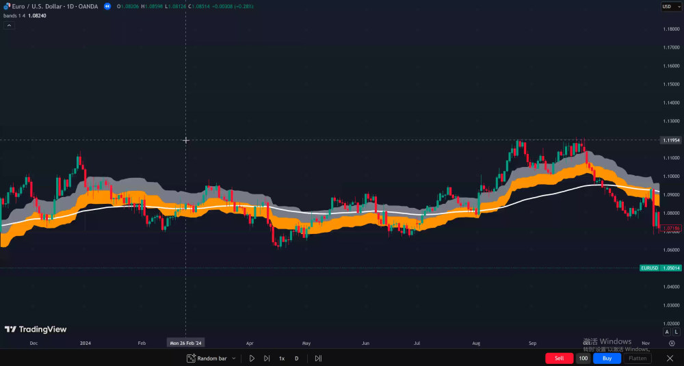The width and height of the screenshot is (684, 366).
Task: Click the Random bar selection icon
Action: (x=191, y=358)
